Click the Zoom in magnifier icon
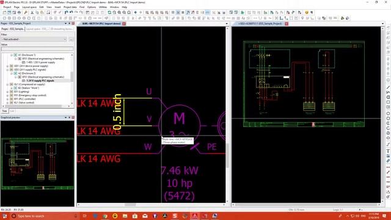Screen dimensions: 391x220 (x=119, y=12)
